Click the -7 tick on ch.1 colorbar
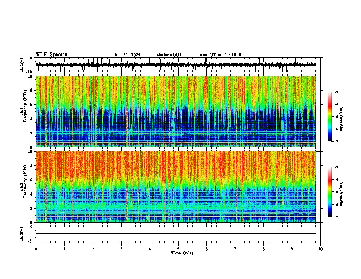This screenshot has width=361, height=279. [x=336, y=141]
